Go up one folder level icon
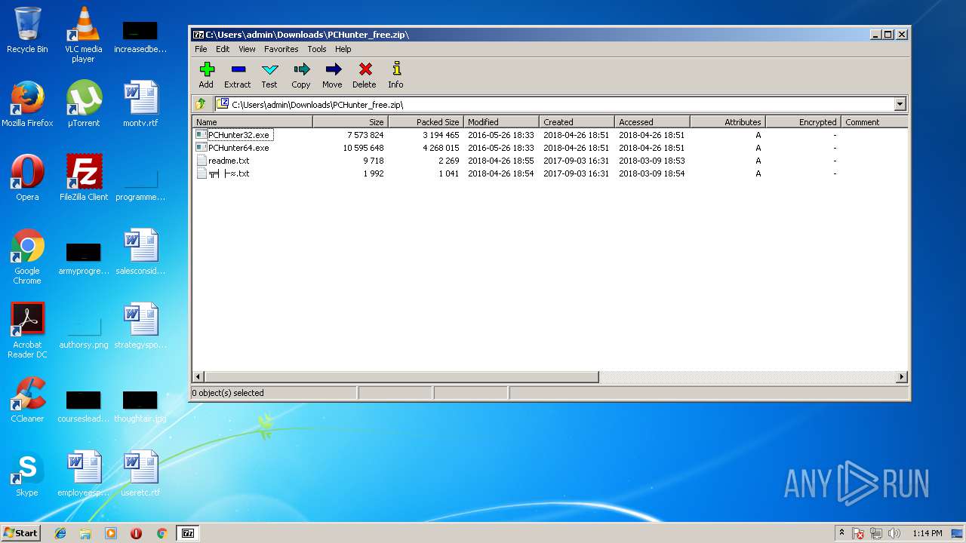Image resolution: width=966 pixels, height=543 pixels. point(201,104)
